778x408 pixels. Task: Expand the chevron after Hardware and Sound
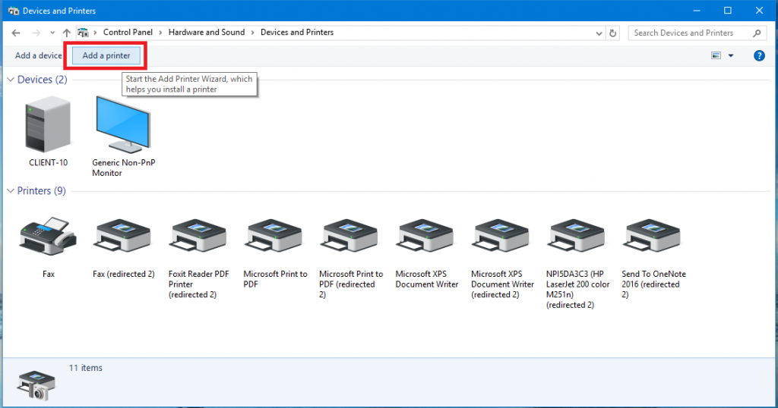point(252,33)
